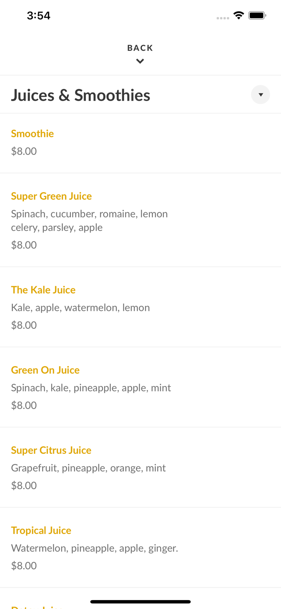Tap the battery status icon

coord(257,15)
